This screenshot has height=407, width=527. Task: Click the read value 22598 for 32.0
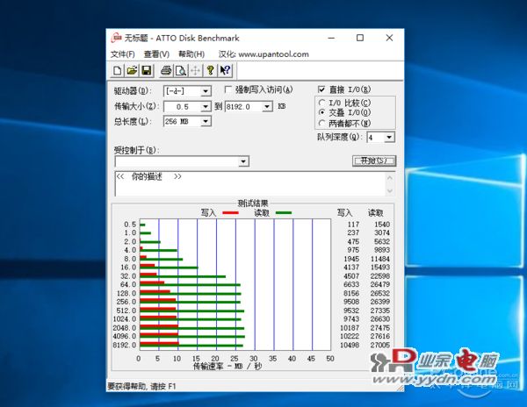point(380,275)
